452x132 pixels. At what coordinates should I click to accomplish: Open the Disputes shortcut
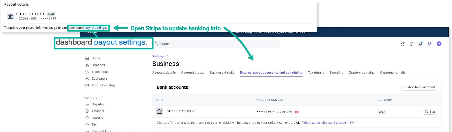(x=98, y=104)
